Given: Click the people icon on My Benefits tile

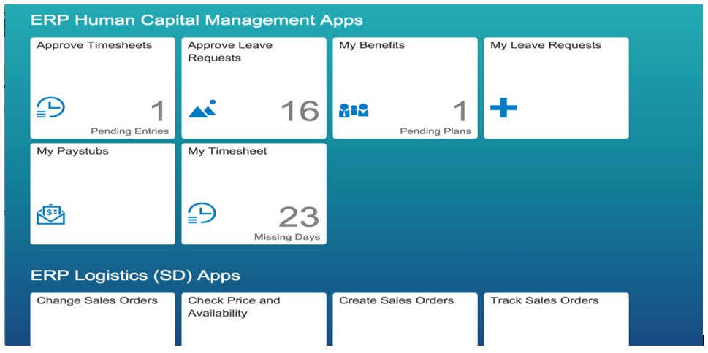Looking at the screenshot, I should coord(354,110).
